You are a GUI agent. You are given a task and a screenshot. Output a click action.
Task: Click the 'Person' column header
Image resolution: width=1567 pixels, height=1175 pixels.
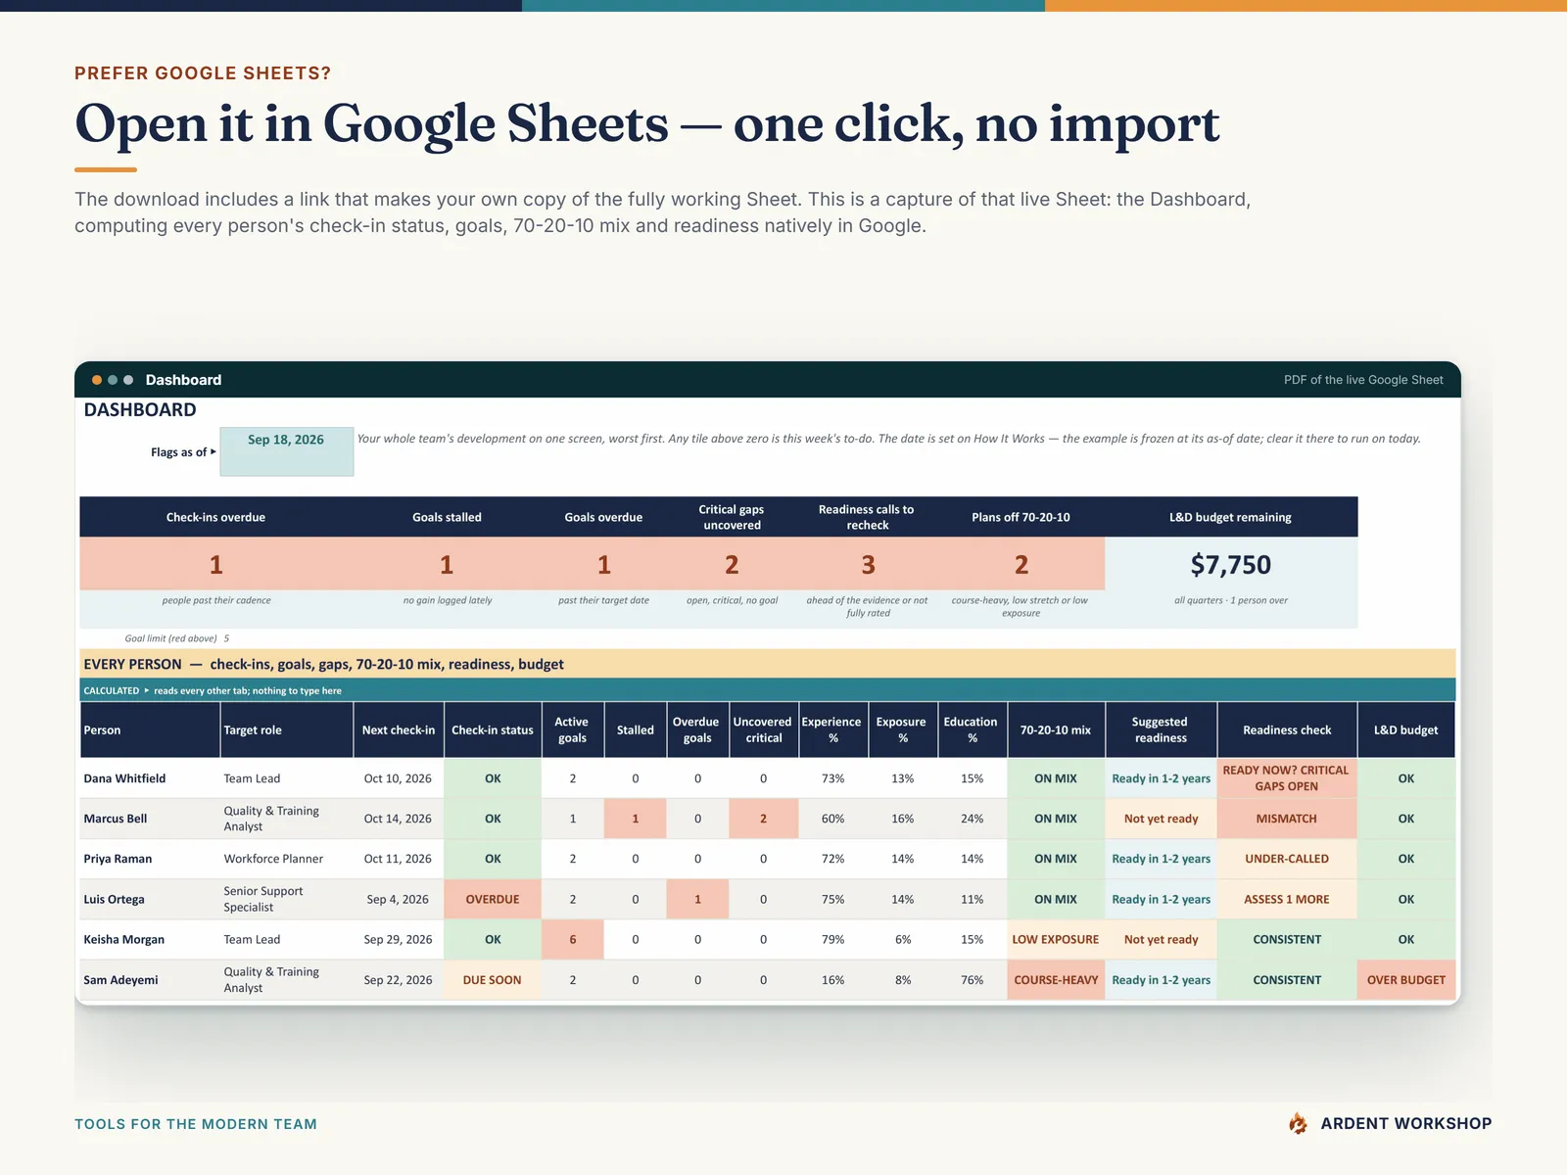[x=150, y=729]
